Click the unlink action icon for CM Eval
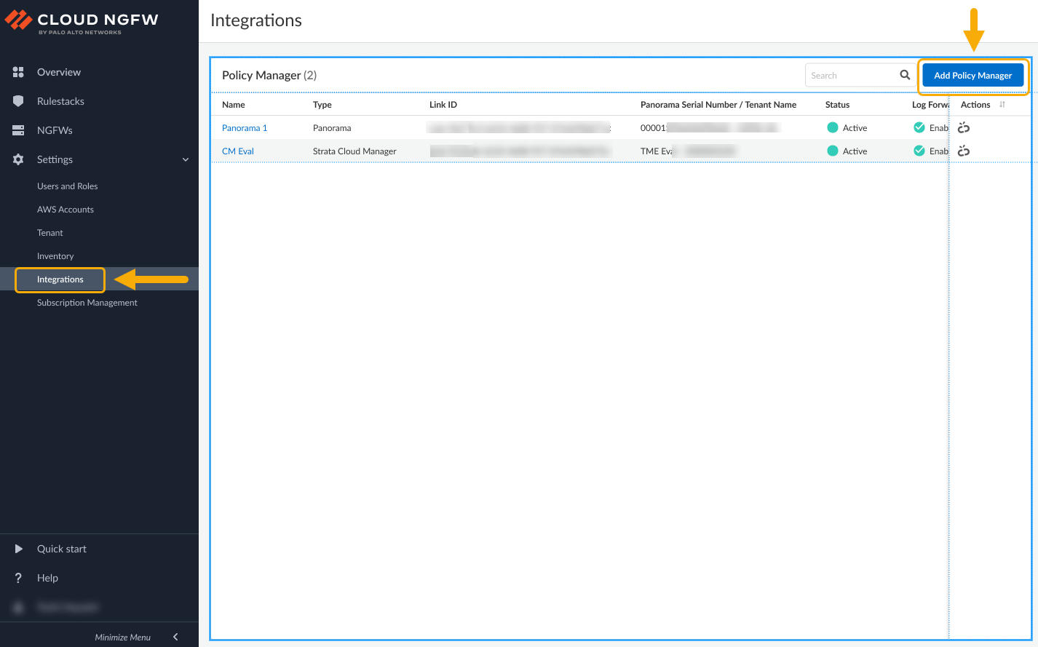This screenshot has width=1038, height=647. tap(964, 151)
